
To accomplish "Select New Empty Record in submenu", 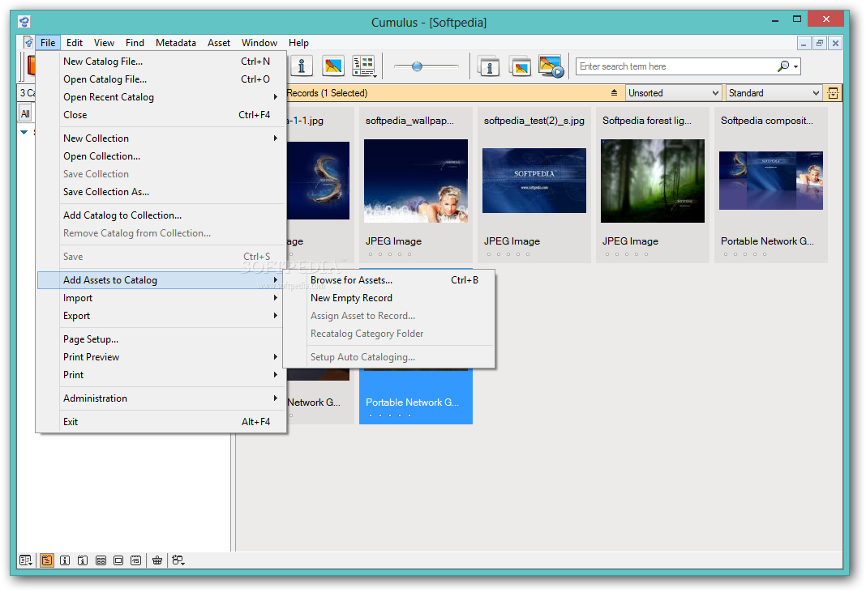I will coord(389,298).
